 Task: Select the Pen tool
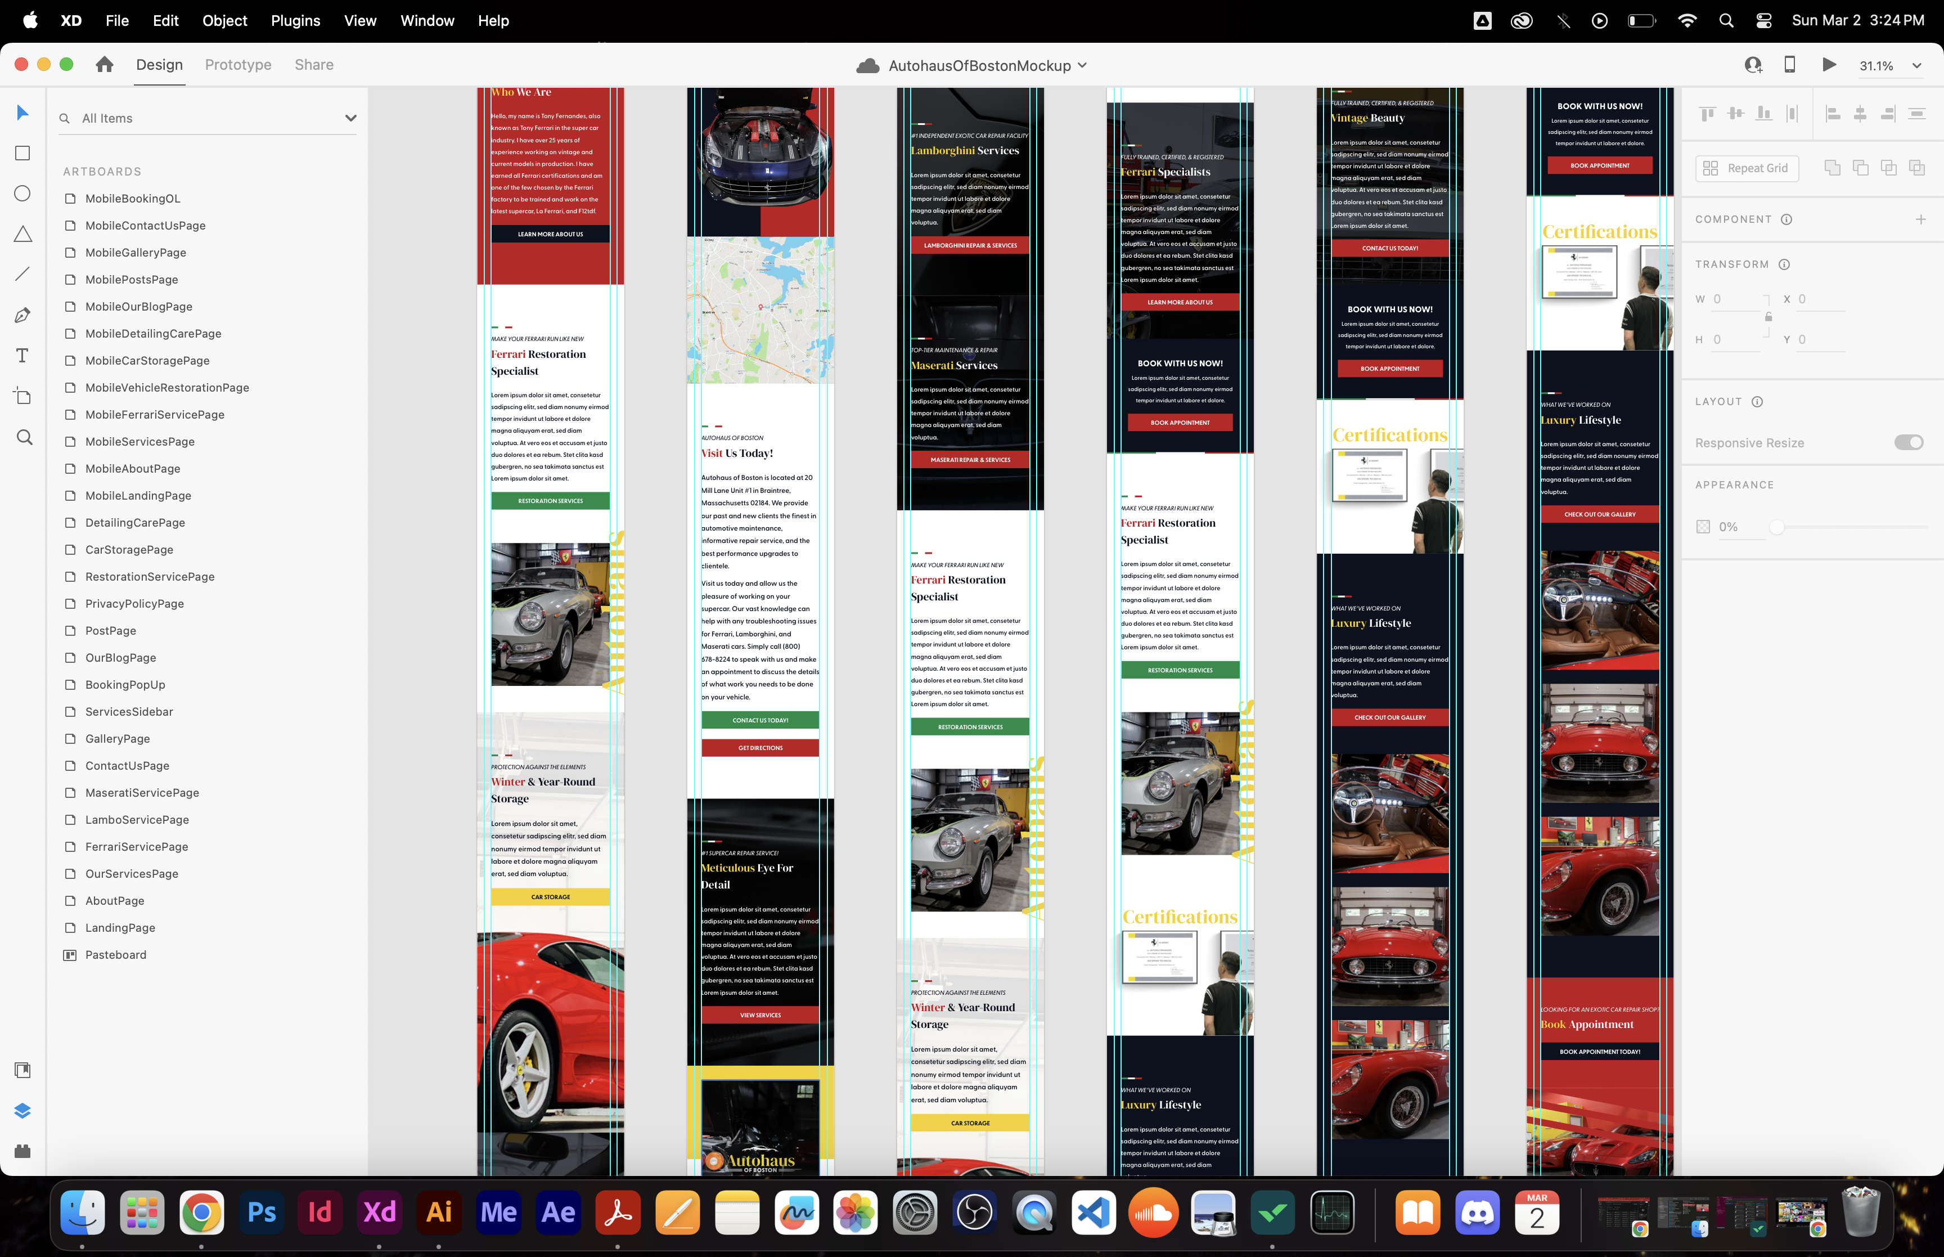[23, 315]
